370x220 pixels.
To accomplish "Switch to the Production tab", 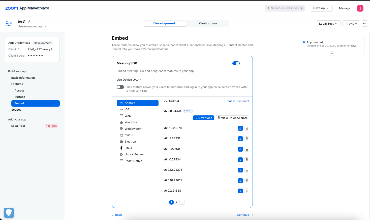I will 208,23.
